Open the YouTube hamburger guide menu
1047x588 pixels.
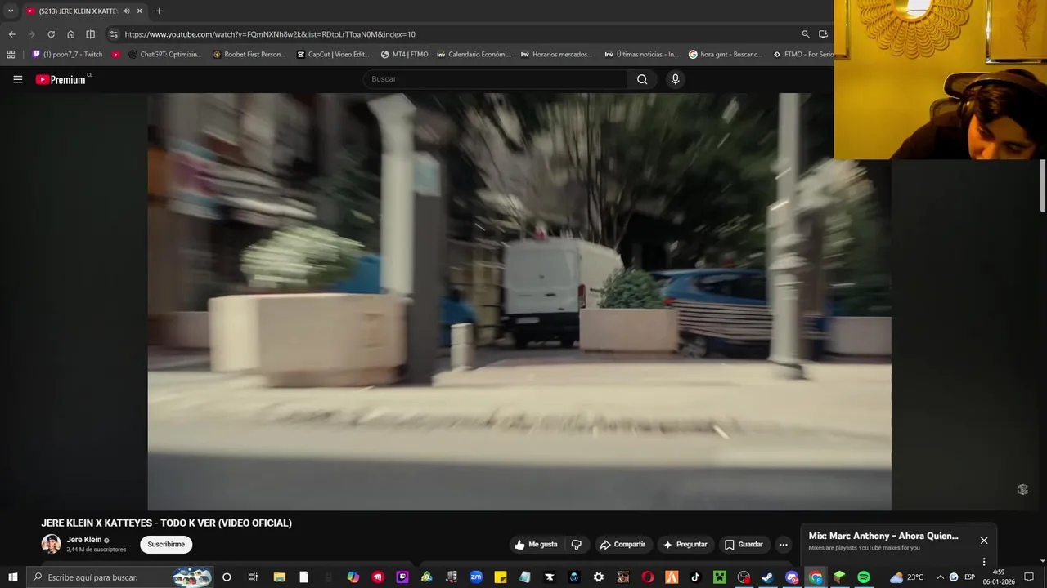click(x=17, y=79)
